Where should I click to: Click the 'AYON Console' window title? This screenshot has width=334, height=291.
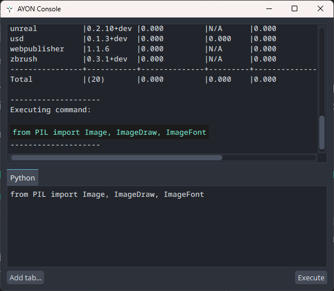tap(39, 9)
